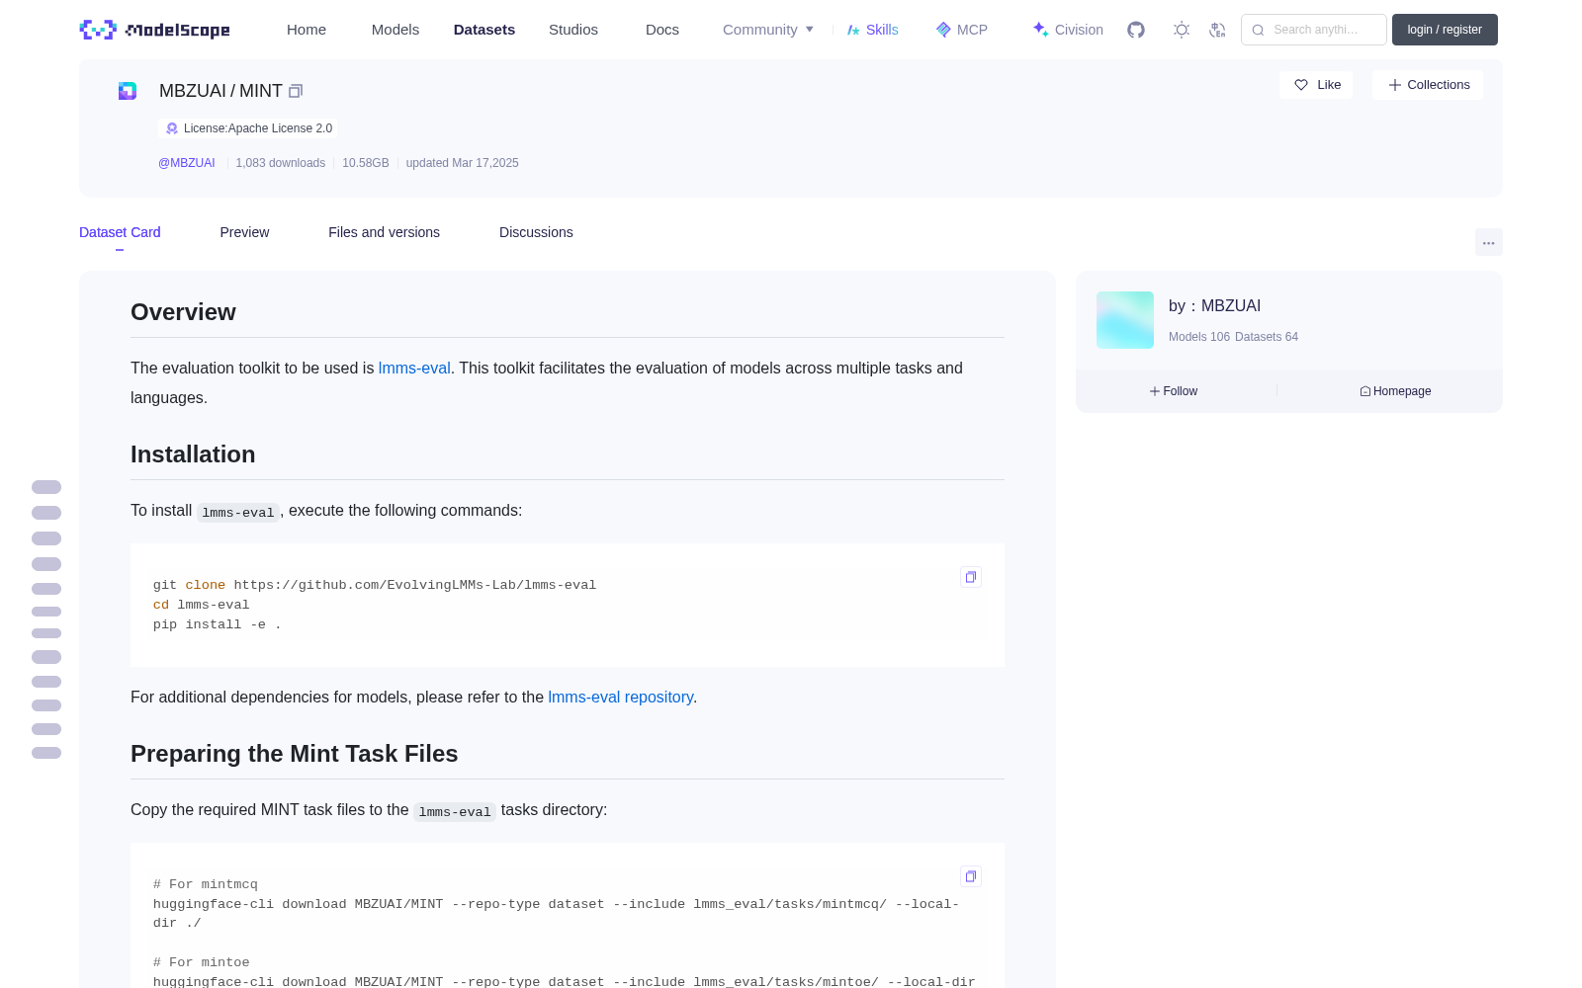Copy the MBZUAI/MINT dataset name

pos(296,91)
